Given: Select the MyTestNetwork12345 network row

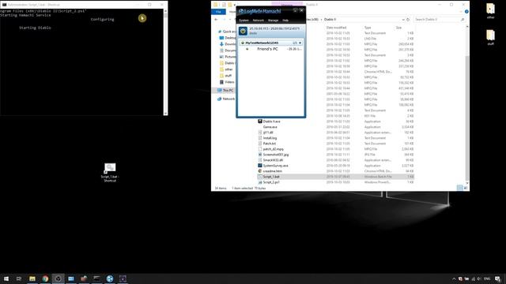Looking at the screenshot, I should [270, 43].
